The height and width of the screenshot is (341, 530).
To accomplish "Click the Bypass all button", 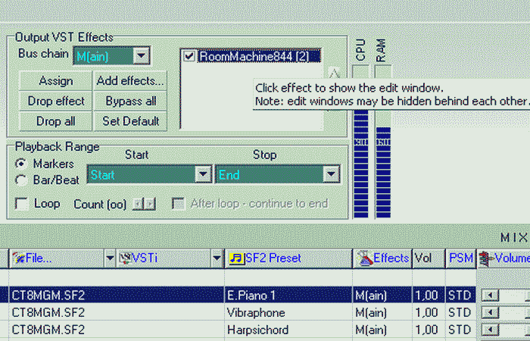I will (x=129, y=101).
